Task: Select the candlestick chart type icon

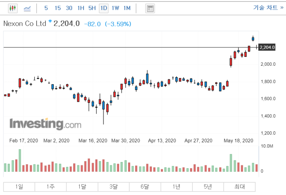Action: [x=13, y=8]
